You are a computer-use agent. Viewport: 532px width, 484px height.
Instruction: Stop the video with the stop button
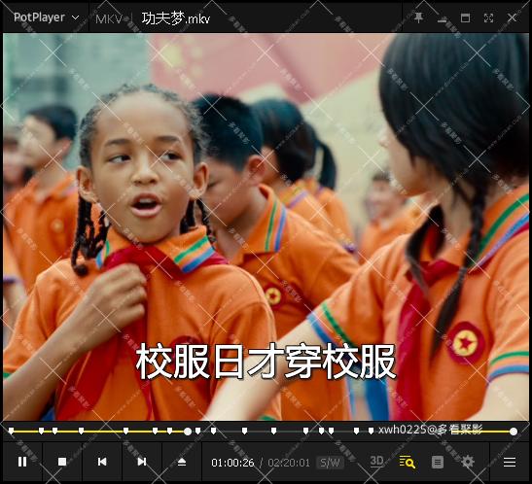point(62,462)
